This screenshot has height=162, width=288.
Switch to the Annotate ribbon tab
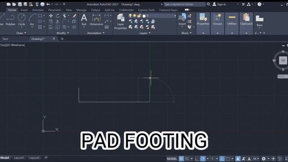pyautogui.click(x=38, y=10)
